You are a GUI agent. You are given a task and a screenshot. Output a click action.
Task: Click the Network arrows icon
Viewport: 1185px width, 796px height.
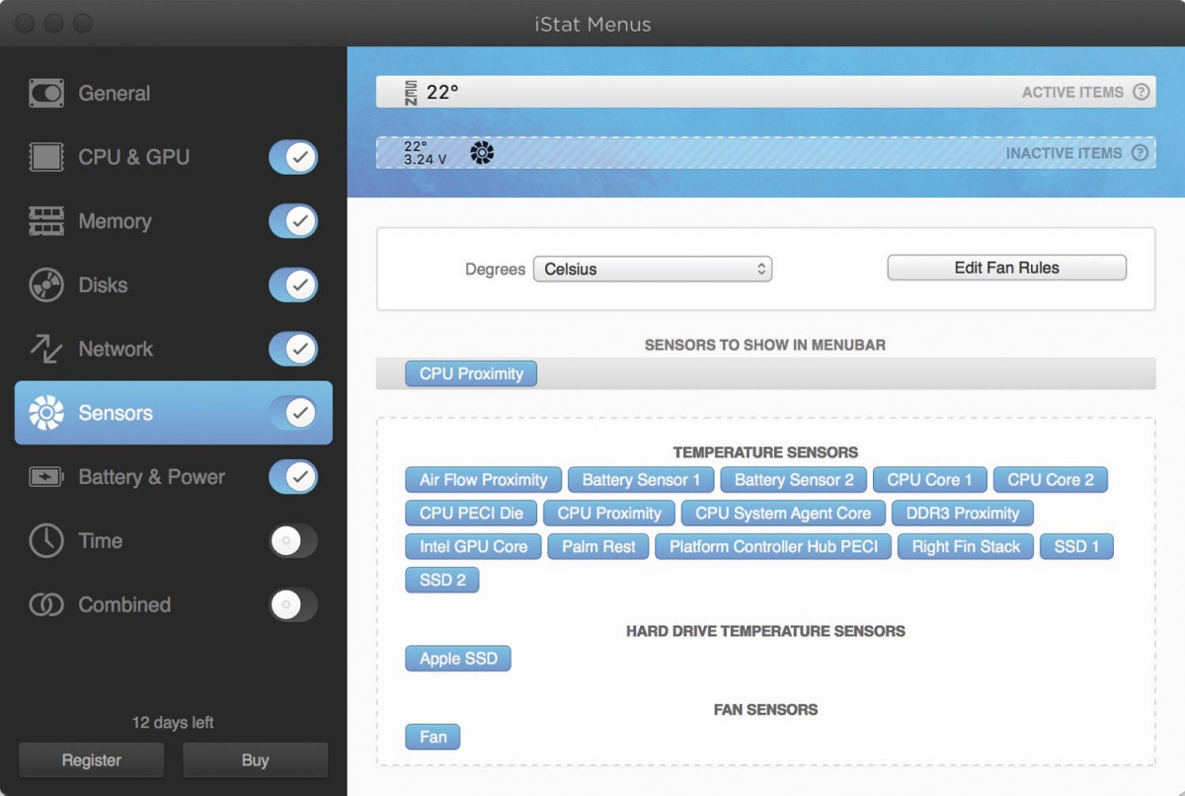[x=46, y=349]
